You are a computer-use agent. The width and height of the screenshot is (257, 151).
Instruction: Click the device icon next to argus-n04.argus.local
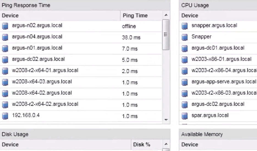5,37
